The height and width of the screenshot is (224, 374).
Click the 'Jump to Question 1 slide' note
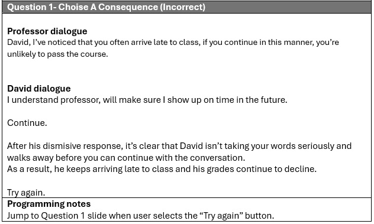pos(140,216)
